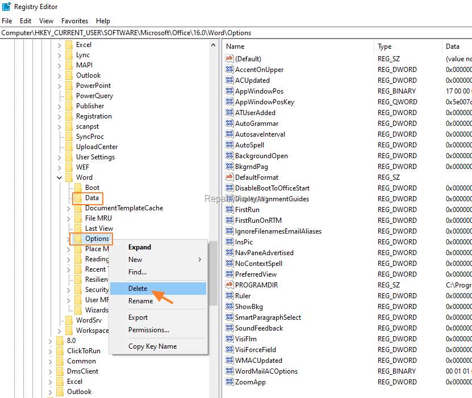Expand the User Settings key
Image resolution: width=472 pixels, height=398 pixels.
pos(59,158)
